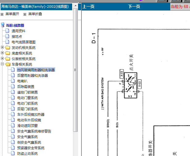The width and height of the screenshot is (190, 156).
Task: Click the page icon beside 电动车外后视镜
Action: point(13,120)
